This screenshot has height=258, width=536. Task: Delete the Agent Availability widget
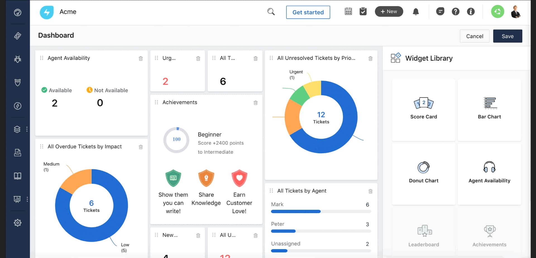point(141,58)
